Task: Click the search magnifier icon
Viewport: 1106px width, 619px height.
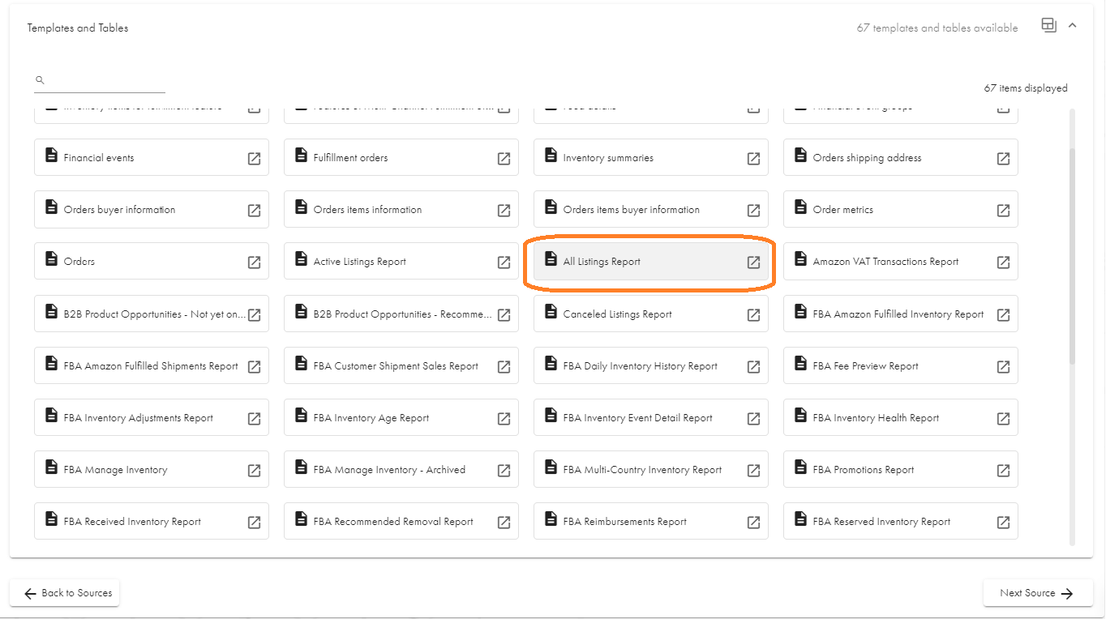Action: pos(40,80)
